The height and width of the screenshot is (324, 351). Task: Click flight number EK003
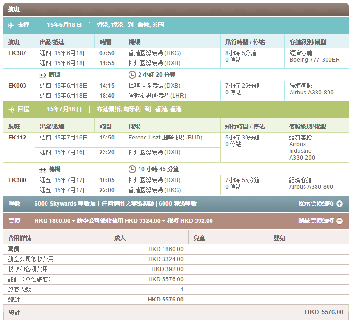pos(17,86)
